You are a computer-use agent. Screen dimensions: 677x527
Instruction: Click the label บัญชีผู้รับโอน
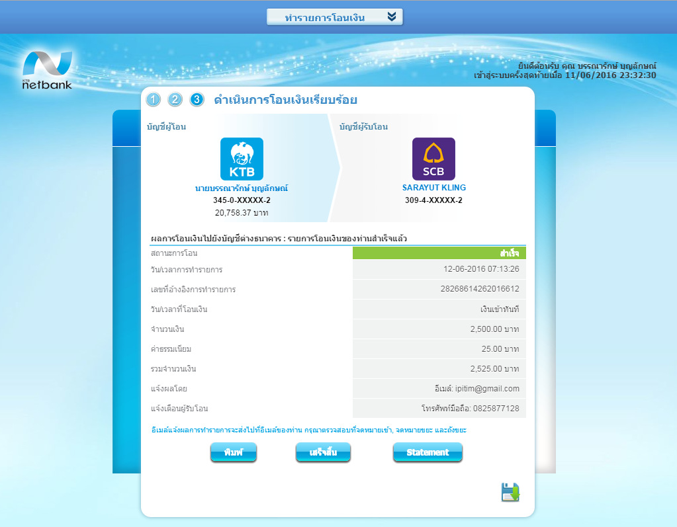pyautogui.click(x=363, y=127)
